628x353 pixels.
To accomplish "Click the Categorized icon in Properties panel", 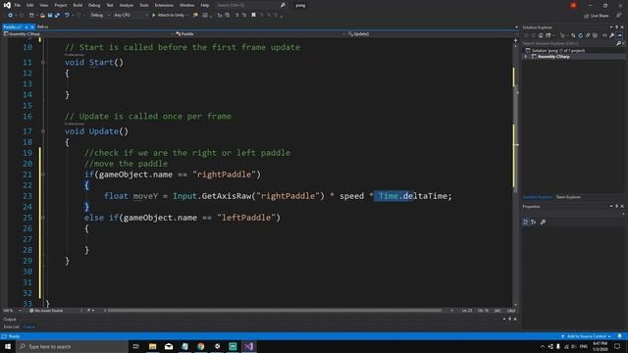I will (526, 223).
